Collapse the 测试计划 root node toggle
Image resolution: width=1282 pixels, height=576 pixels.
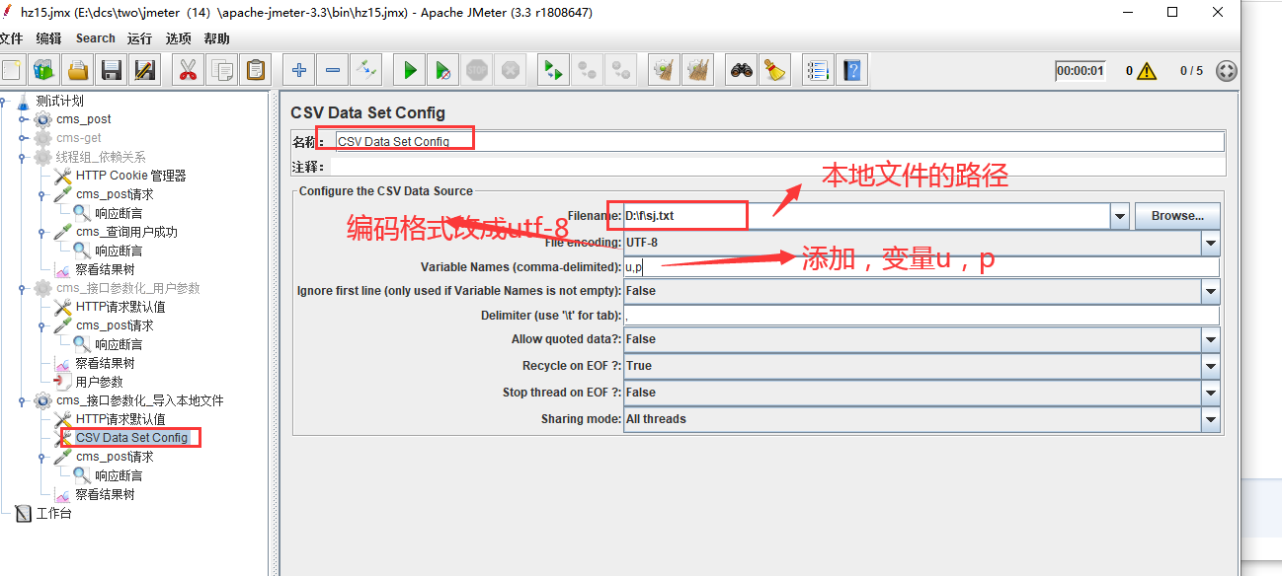[x=4, y=101]
